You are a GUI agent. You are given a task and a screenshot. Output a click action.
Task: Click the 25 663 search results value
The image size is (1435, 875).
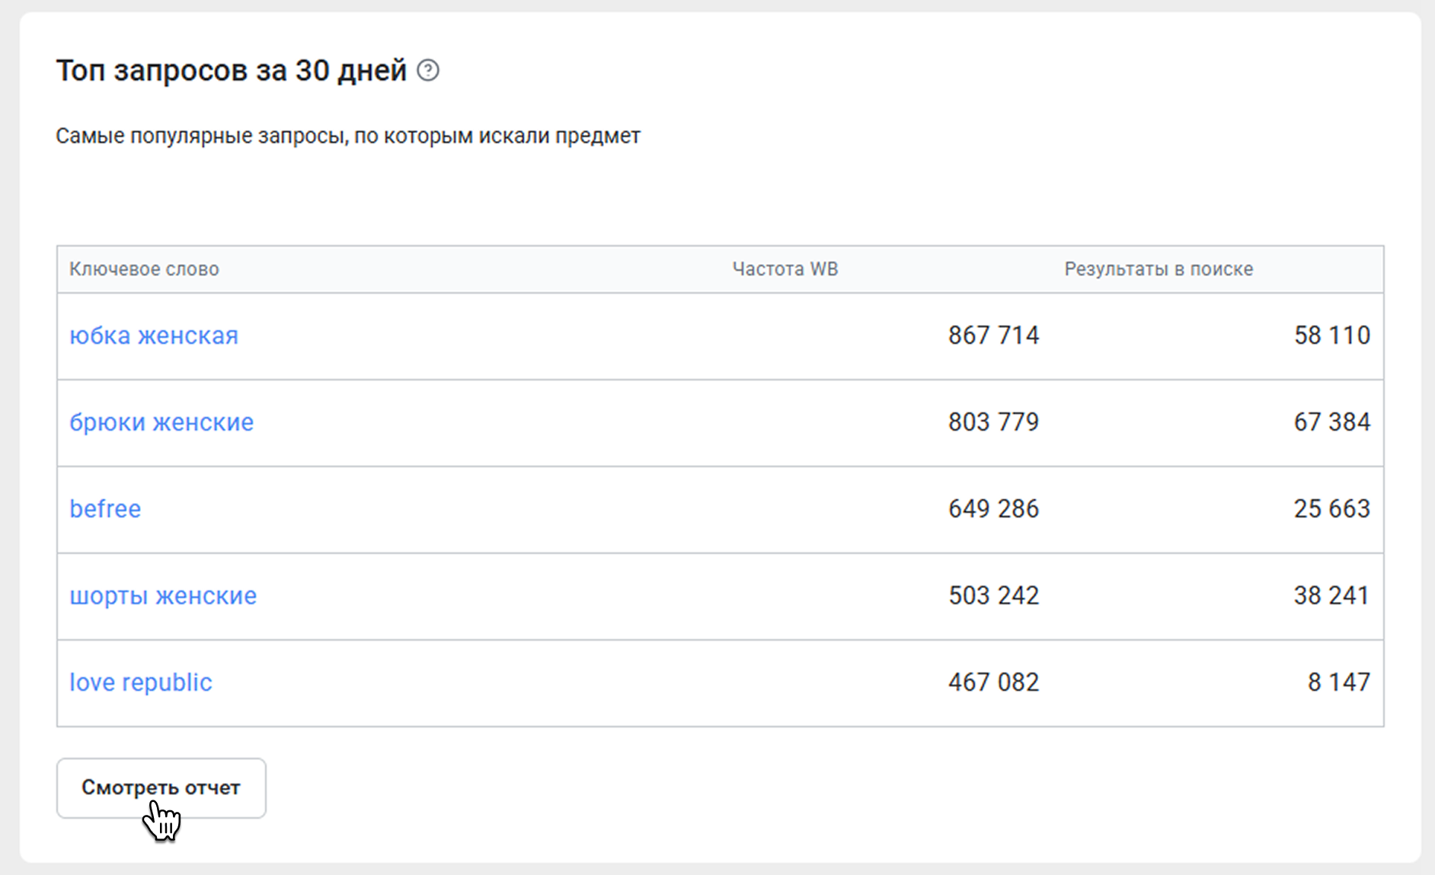pyautogui.click(x=1331, y=509)
